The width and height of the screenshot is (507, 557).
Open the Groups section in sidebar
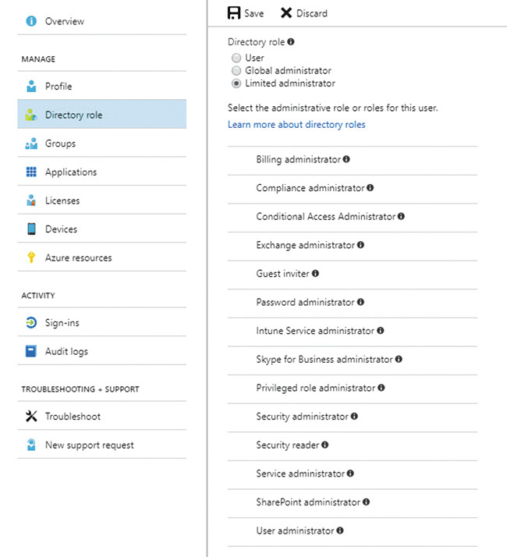point(60,144)
